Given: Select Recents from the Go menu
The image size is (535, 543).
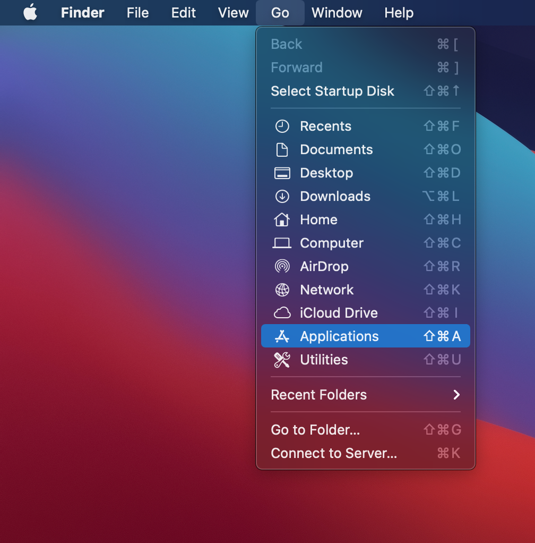Looking at the screenshot, I should pyautogui.click(x=366, y=126).
